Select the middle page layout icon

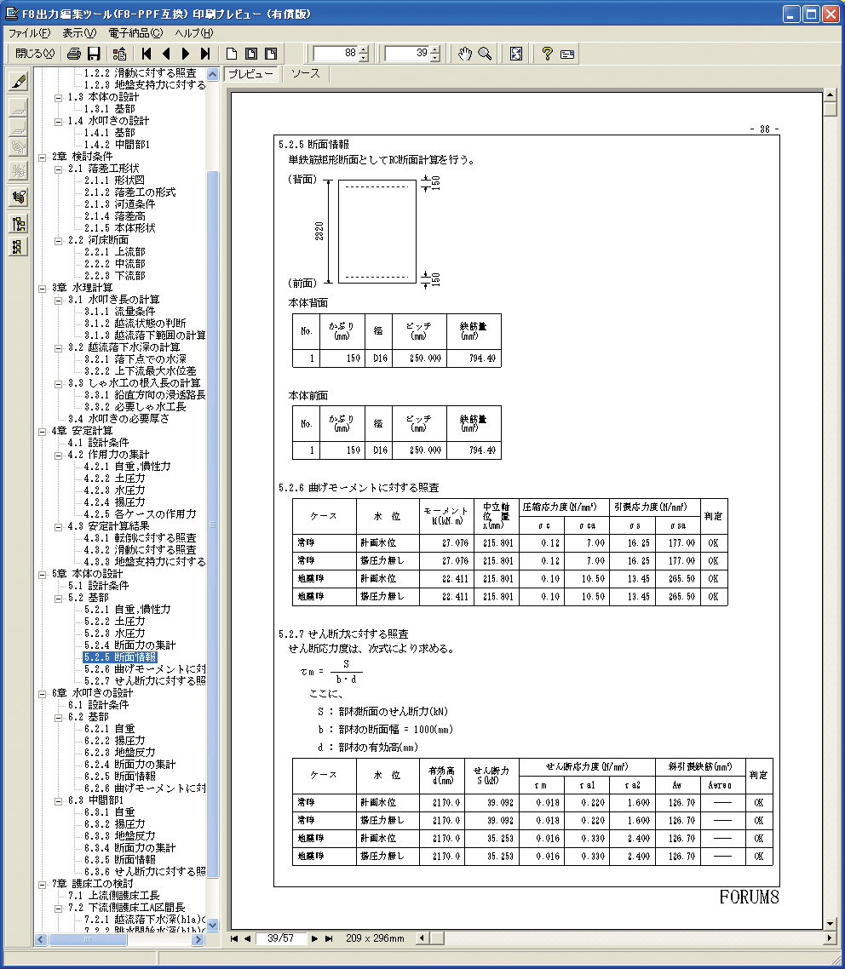pyautogui.click(x=251, y=54)
